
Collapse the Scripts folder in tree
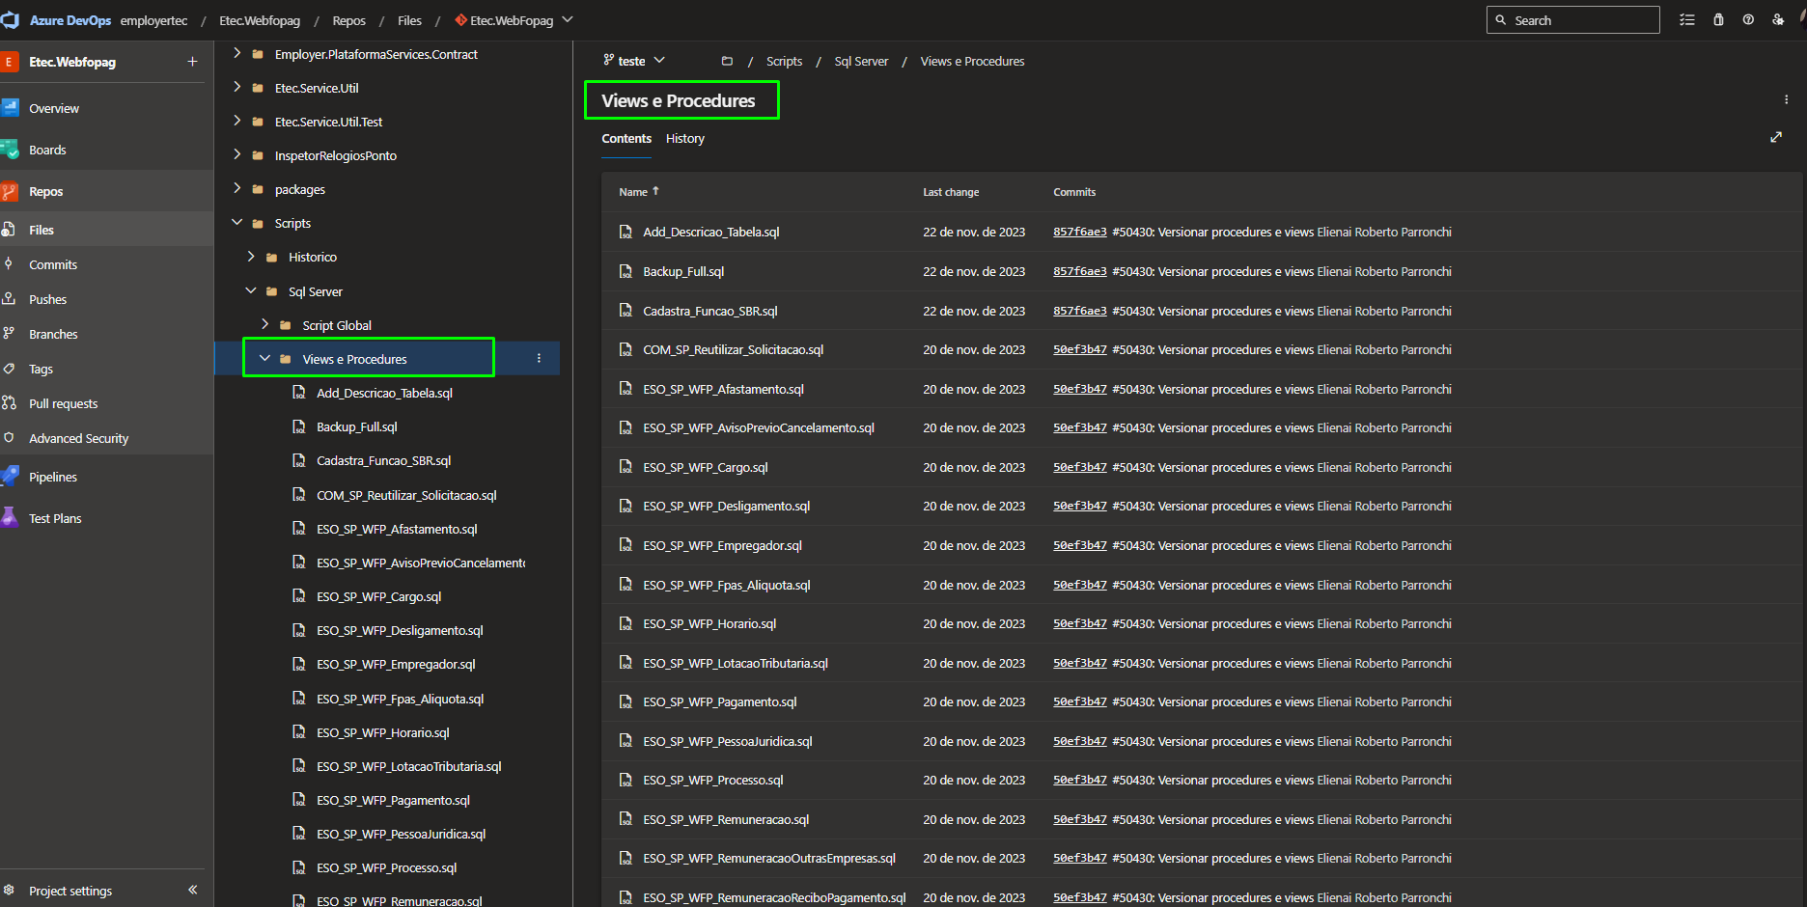(x=237, y=223)
